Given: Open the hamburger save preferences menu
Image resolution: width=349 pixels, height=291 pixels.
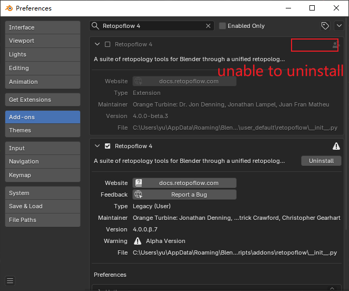Looking at the screenshot, I should [10, 281].
